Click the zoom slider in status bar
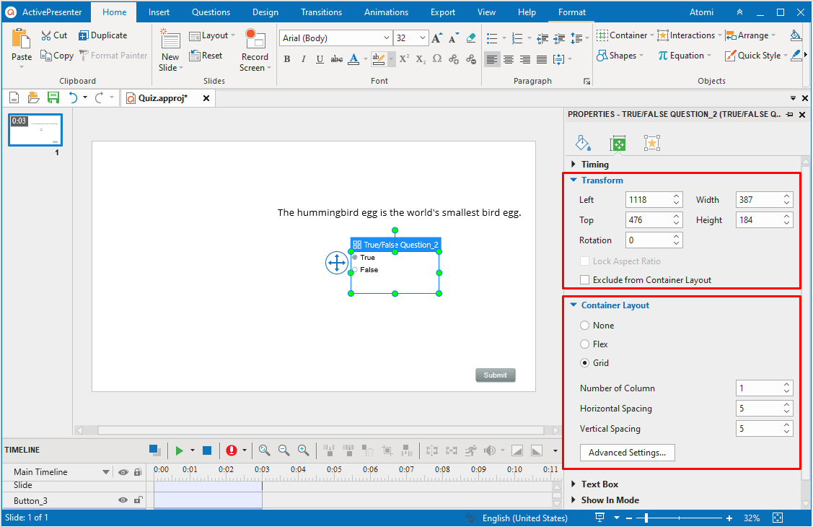The image size is (813, 527). (646, 518)
